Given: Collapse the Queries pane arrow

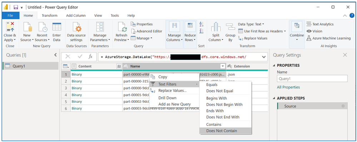Looking at the screenshot, I should 55,55.
